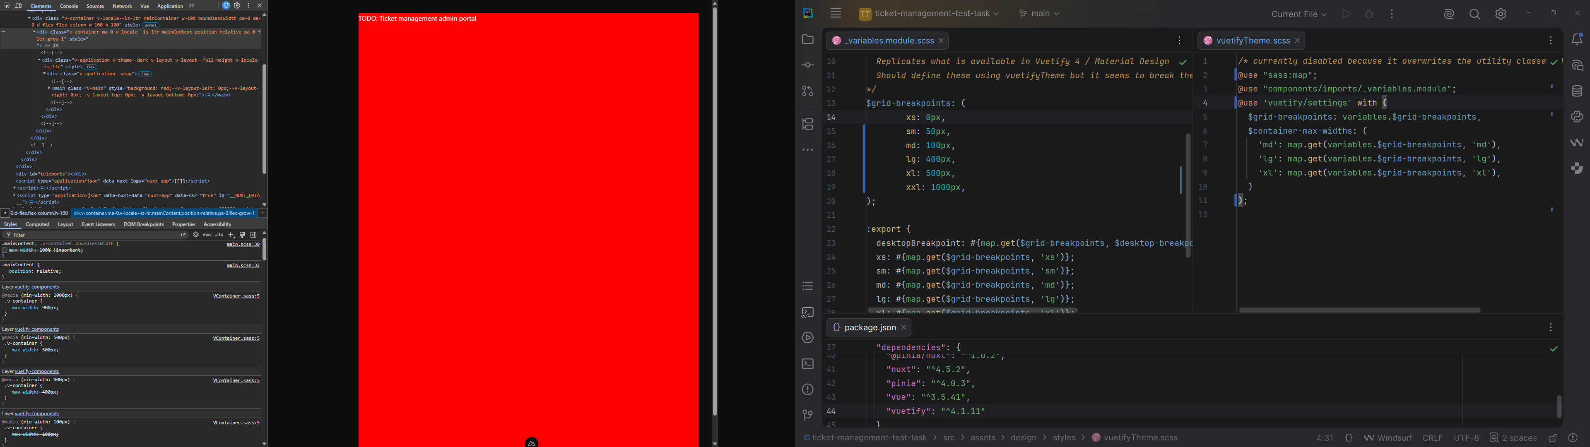Open the Project tool window folder icon
1590x447 pixels.
[x=807, y=39]
